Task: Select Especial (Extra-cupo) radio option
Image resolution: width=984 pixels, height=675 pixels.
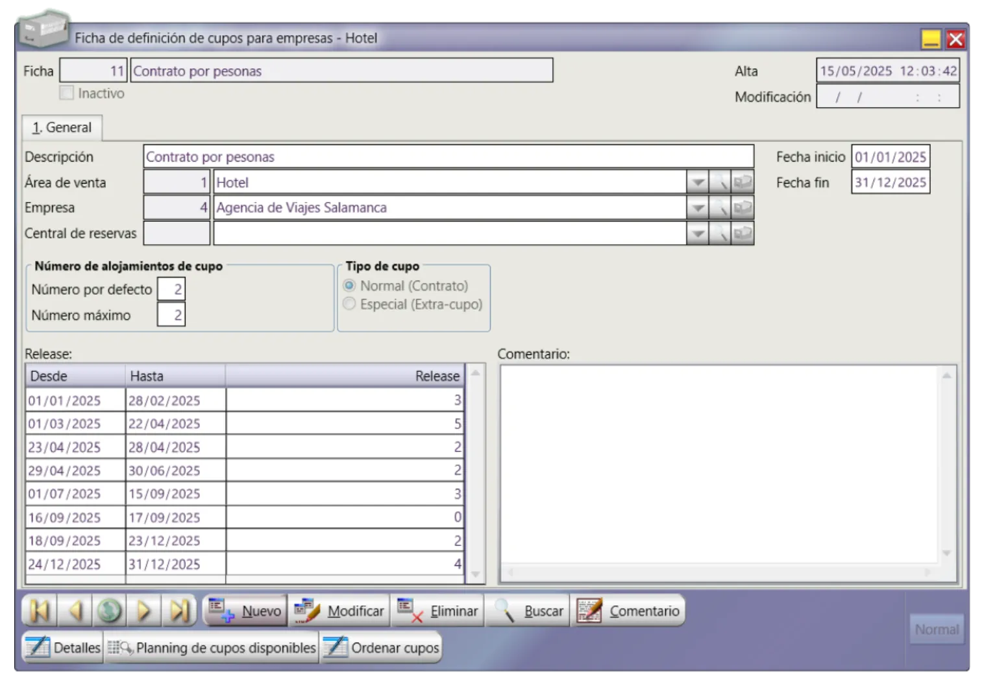Action: pos(349,304)
